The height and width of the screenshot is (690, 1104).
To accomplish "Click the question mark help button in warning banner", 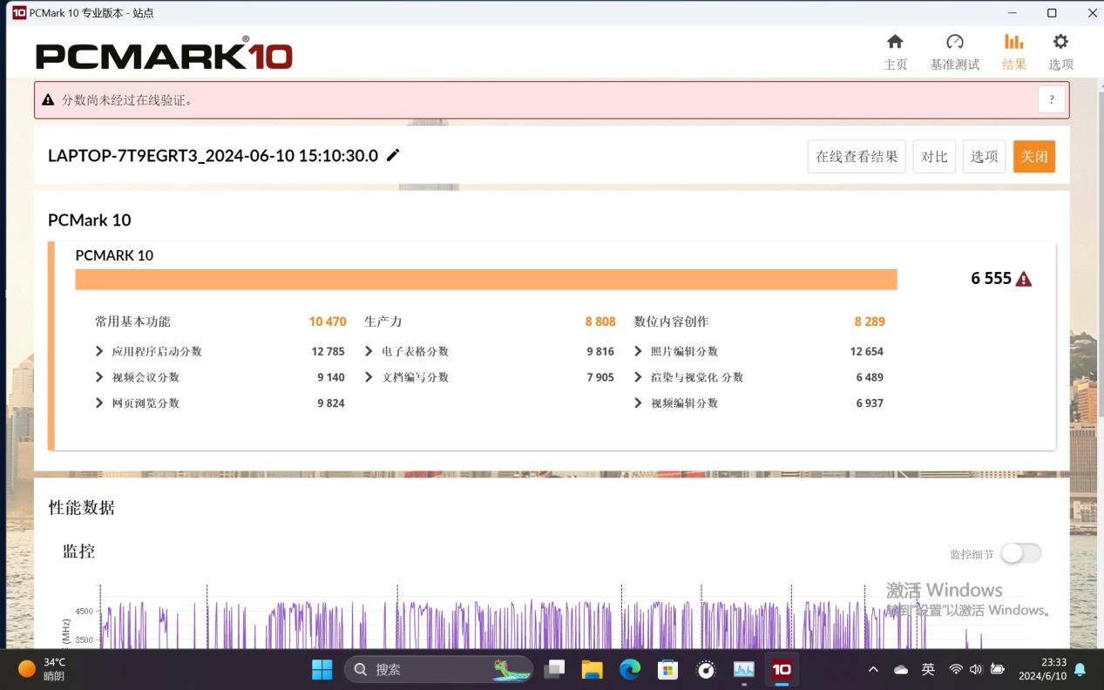I will click(1052, 100).
